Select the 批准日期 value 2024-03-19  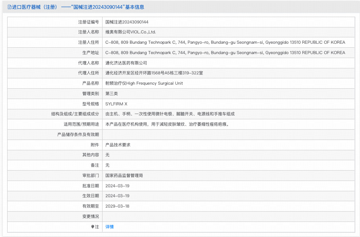pyautogui.click(x=119, y=185)
